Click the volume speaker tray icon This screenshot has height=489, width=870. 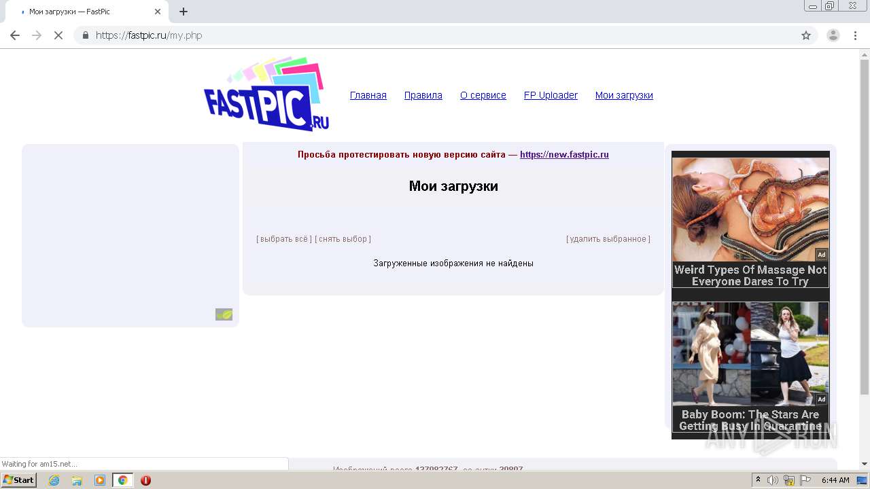pos(773,480)
